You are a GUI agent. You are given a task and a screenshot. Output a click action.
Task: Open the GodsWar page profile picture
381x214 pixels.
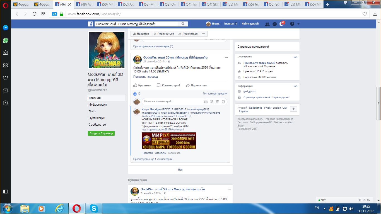(x=107, y=50)
